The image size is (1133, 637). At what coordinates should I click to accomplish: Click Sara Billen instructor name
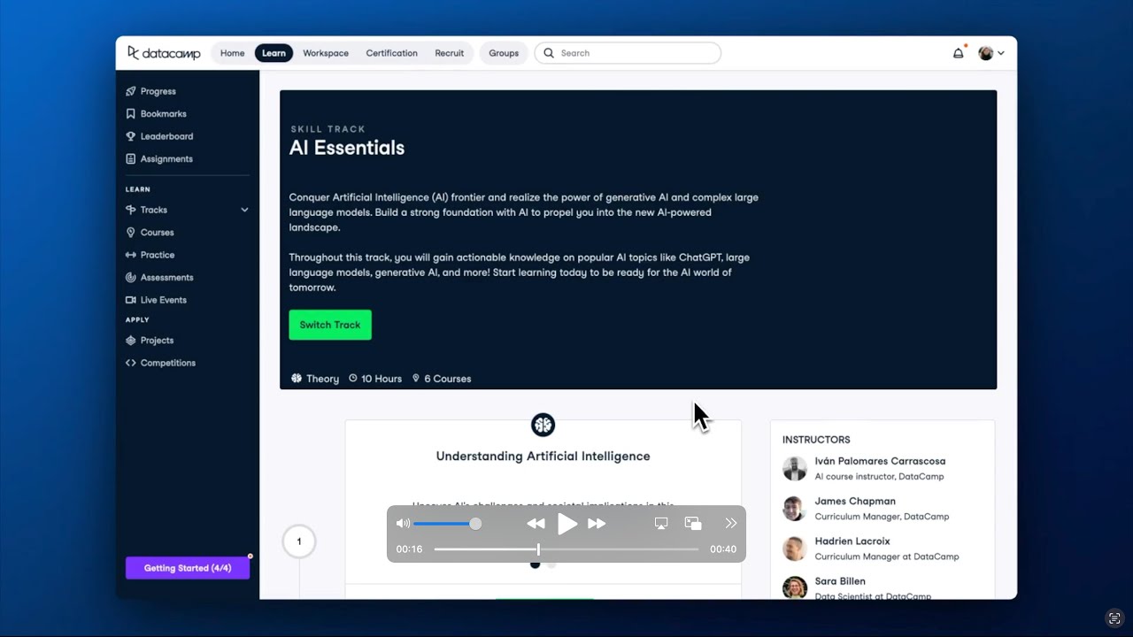[840, 581]
